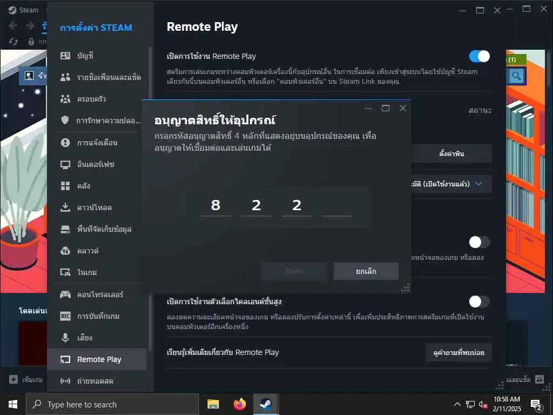553x415 pixels.
Task: Click the first PIN digit field showing 8
Action: [x=215, y=206]
